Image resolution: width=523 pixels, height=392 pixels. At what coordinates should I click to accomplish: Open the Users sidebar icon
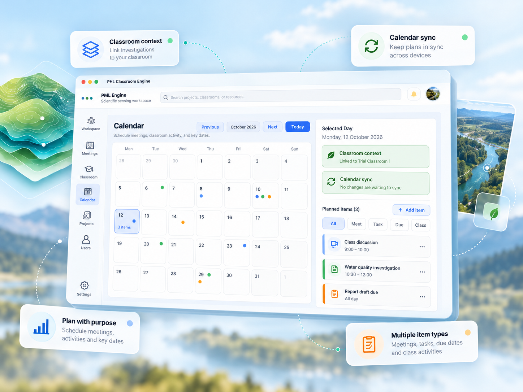(x=86, y=239)
